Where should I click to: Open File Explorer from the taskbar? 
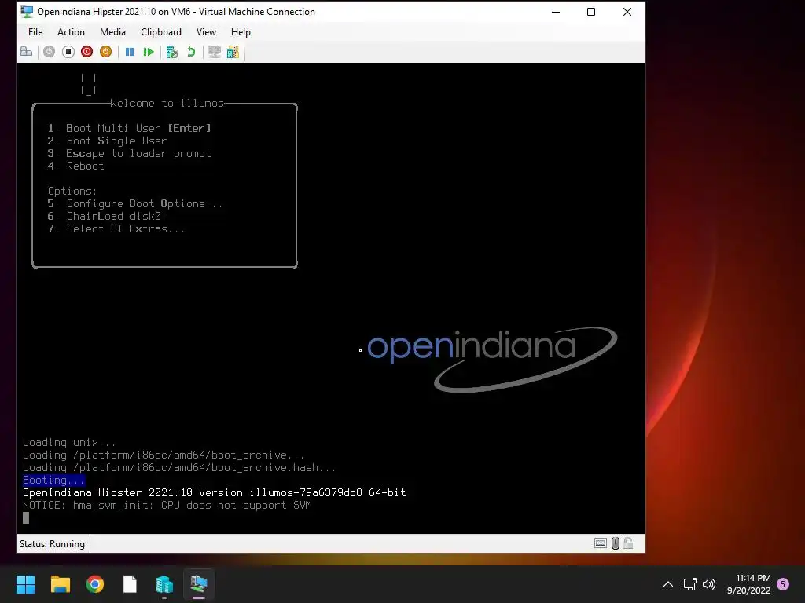[x=60, y=584]
